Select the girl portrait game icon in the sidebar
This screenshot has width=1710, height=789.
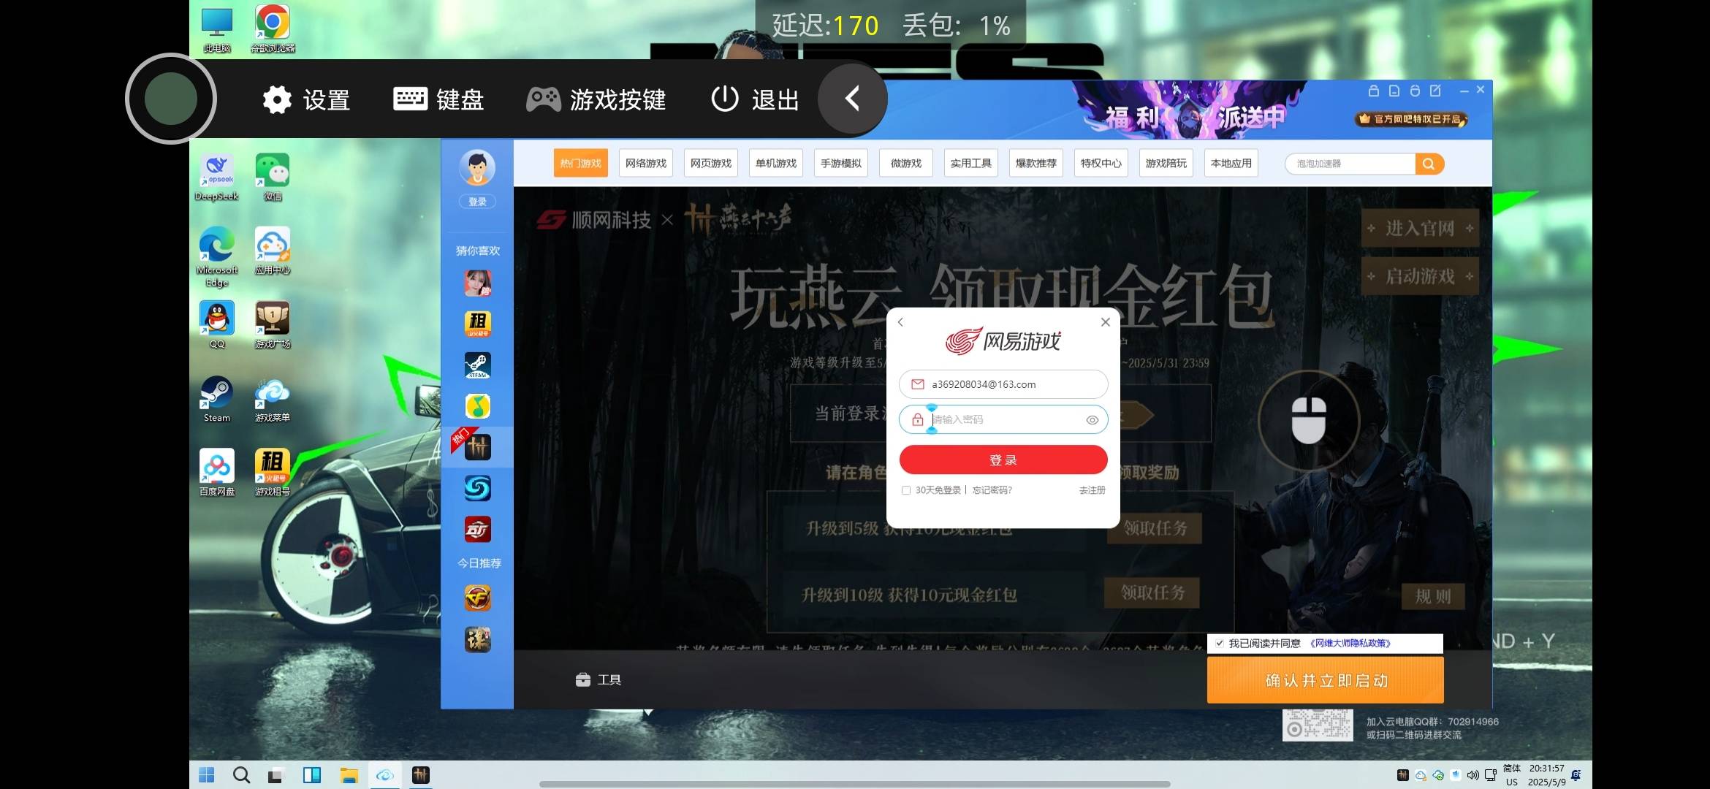[478, 283]
